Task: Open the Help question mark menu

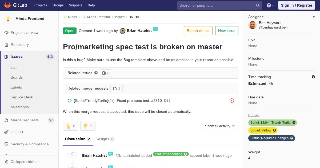Action: [x=270, y=5]
